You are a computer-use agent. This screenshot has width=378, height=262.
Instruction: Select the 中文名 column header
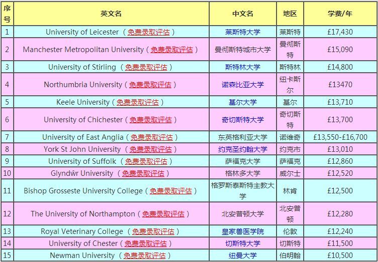[243, 14]
